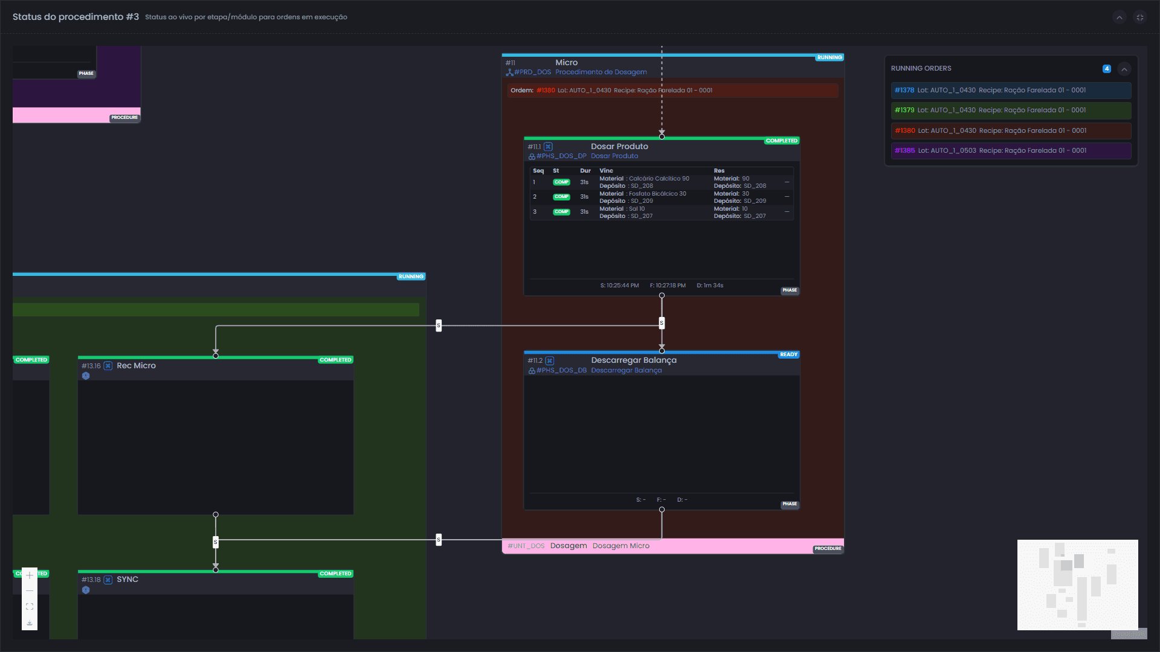Click the 'Status do procedimento #3' title

click(x=76, y=17)
